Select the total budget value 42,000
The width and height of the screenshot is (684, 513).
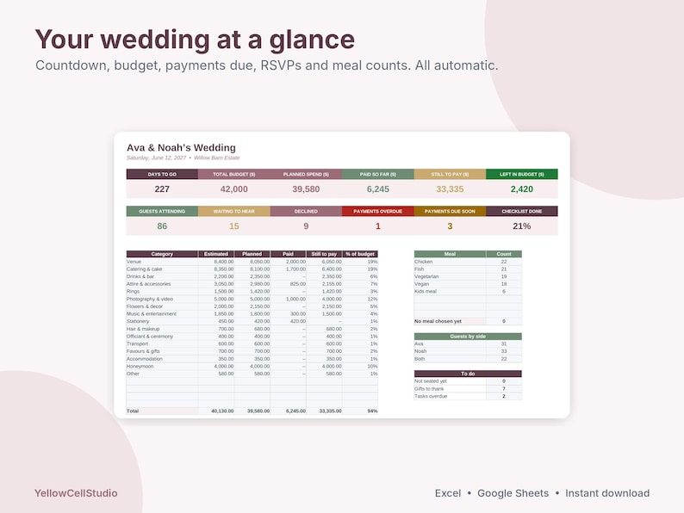tap(233, 189)
